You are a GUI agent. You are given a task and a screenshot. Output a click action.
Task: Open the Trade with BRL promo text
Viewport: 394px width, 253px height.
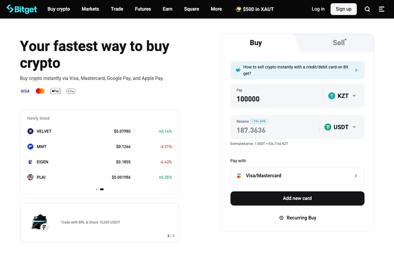tap(91, 222)
